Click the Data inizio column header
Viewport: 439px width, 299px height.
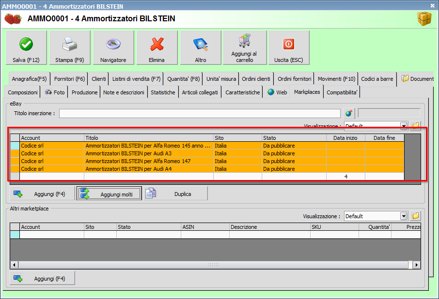click(x=345, y=138)
